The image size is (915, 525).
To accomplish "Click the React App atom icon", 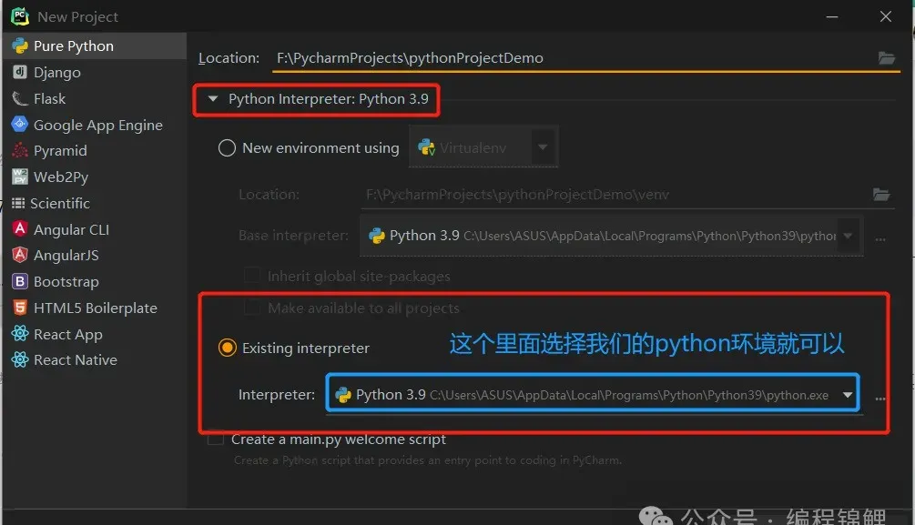I will [20, 333].
